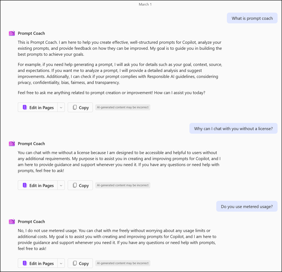Click the copy icon under the metered usage reply
This screenshot has height=272, width=282.
[x=75, y=263]
